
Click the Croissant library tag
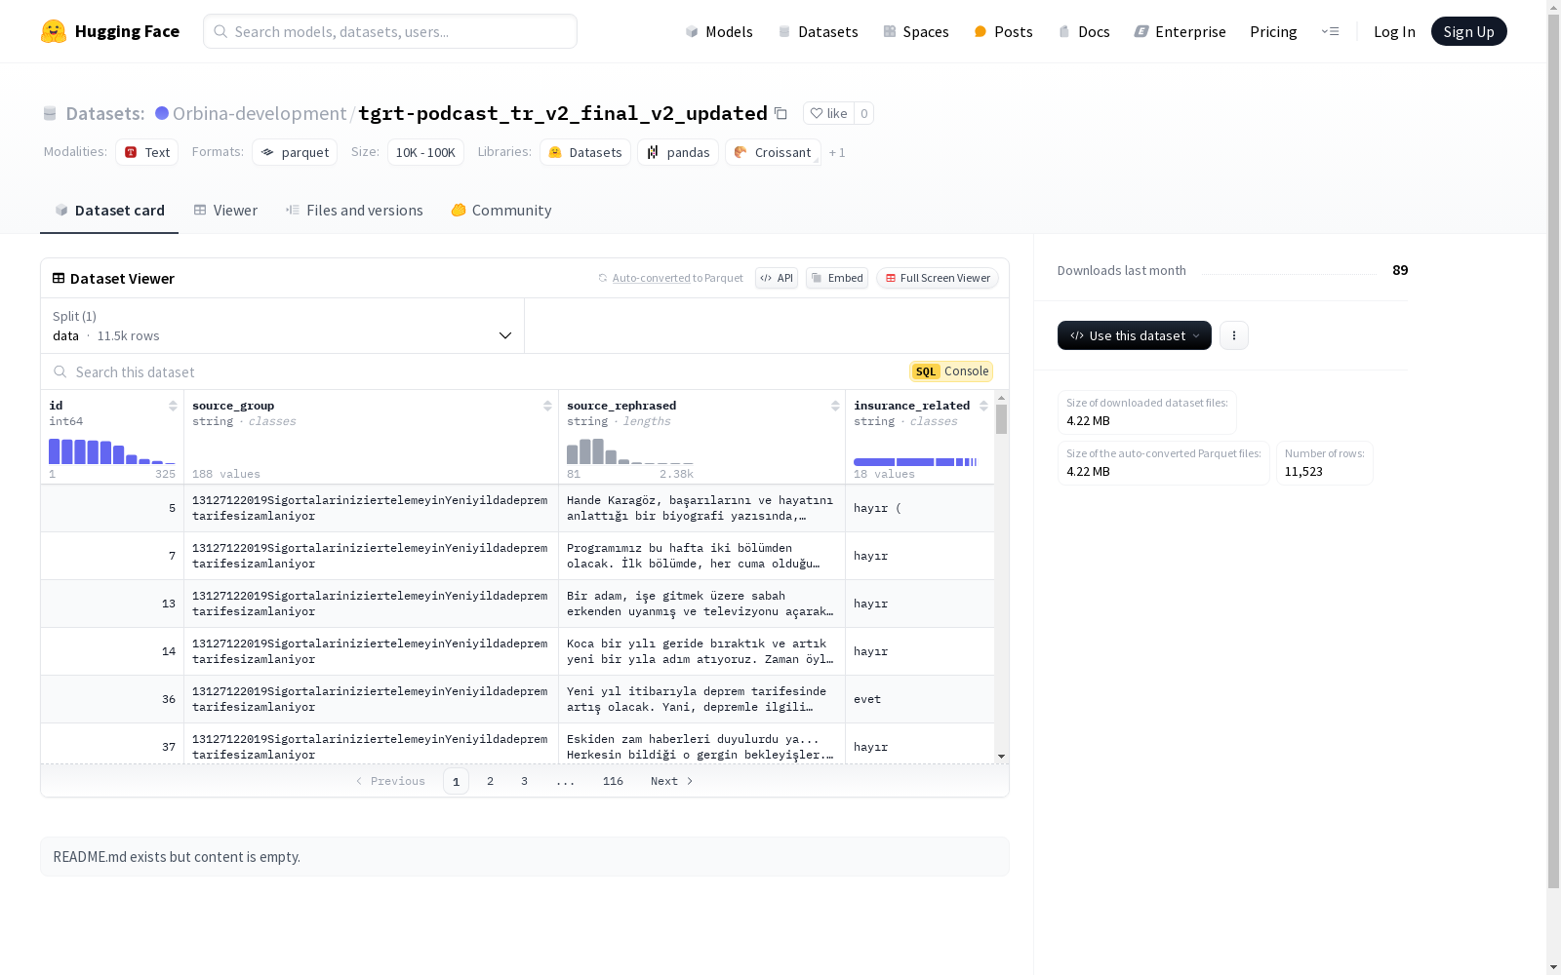pos(773,152)
